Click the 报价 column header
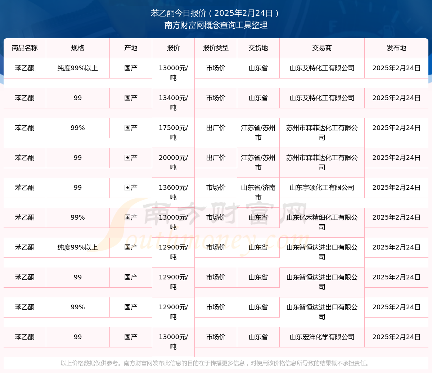This screenshot has width=432, height=373. [173, 48]
